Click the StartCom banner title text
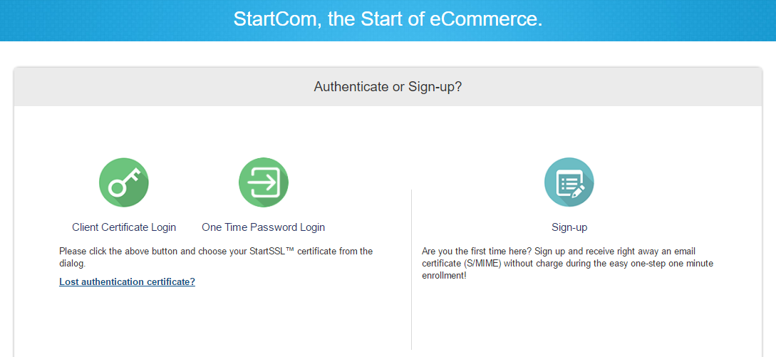Screen dimensions: 776x357 point(388,19)
